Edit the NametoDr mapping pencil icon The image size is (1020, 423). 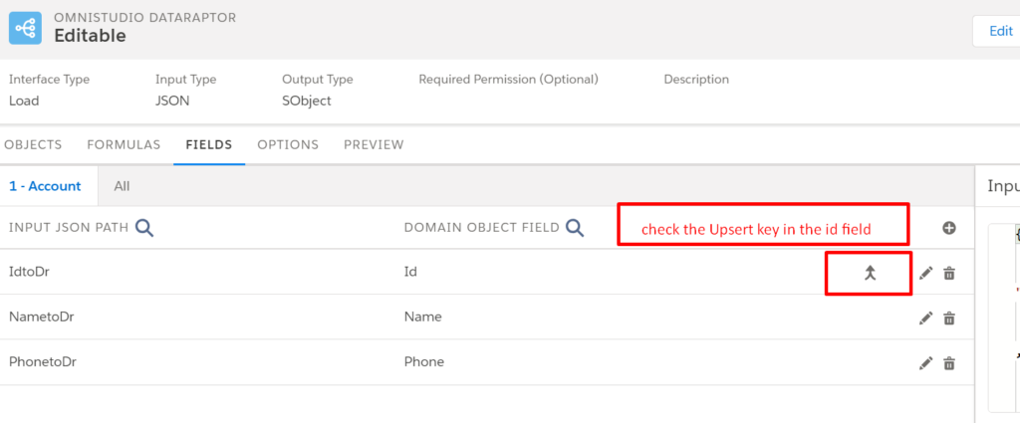coord(925,318)
